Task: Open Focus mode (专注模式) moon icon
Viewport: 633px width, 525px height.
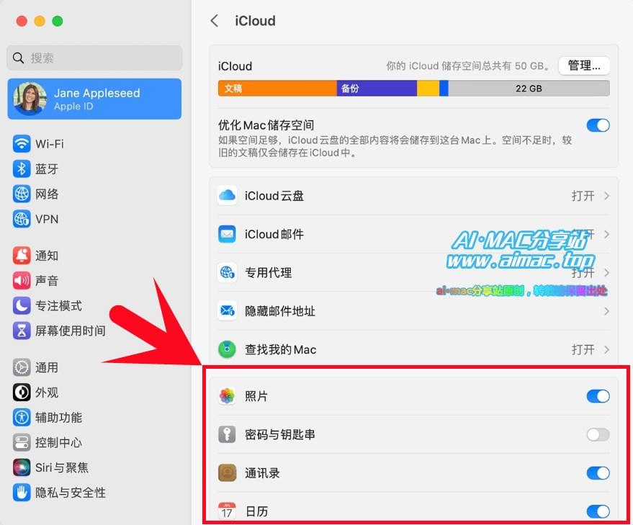Action: click(x=22, y=306)
